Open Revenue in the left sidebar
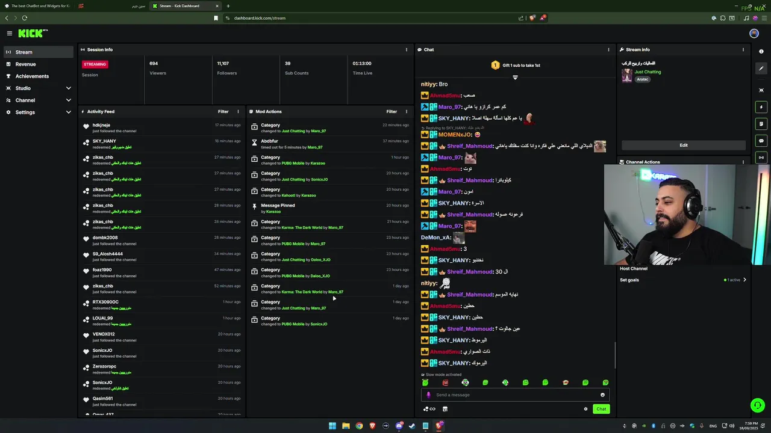The height and width of the screenshot is (433, 771). click(x=39, y=64)
